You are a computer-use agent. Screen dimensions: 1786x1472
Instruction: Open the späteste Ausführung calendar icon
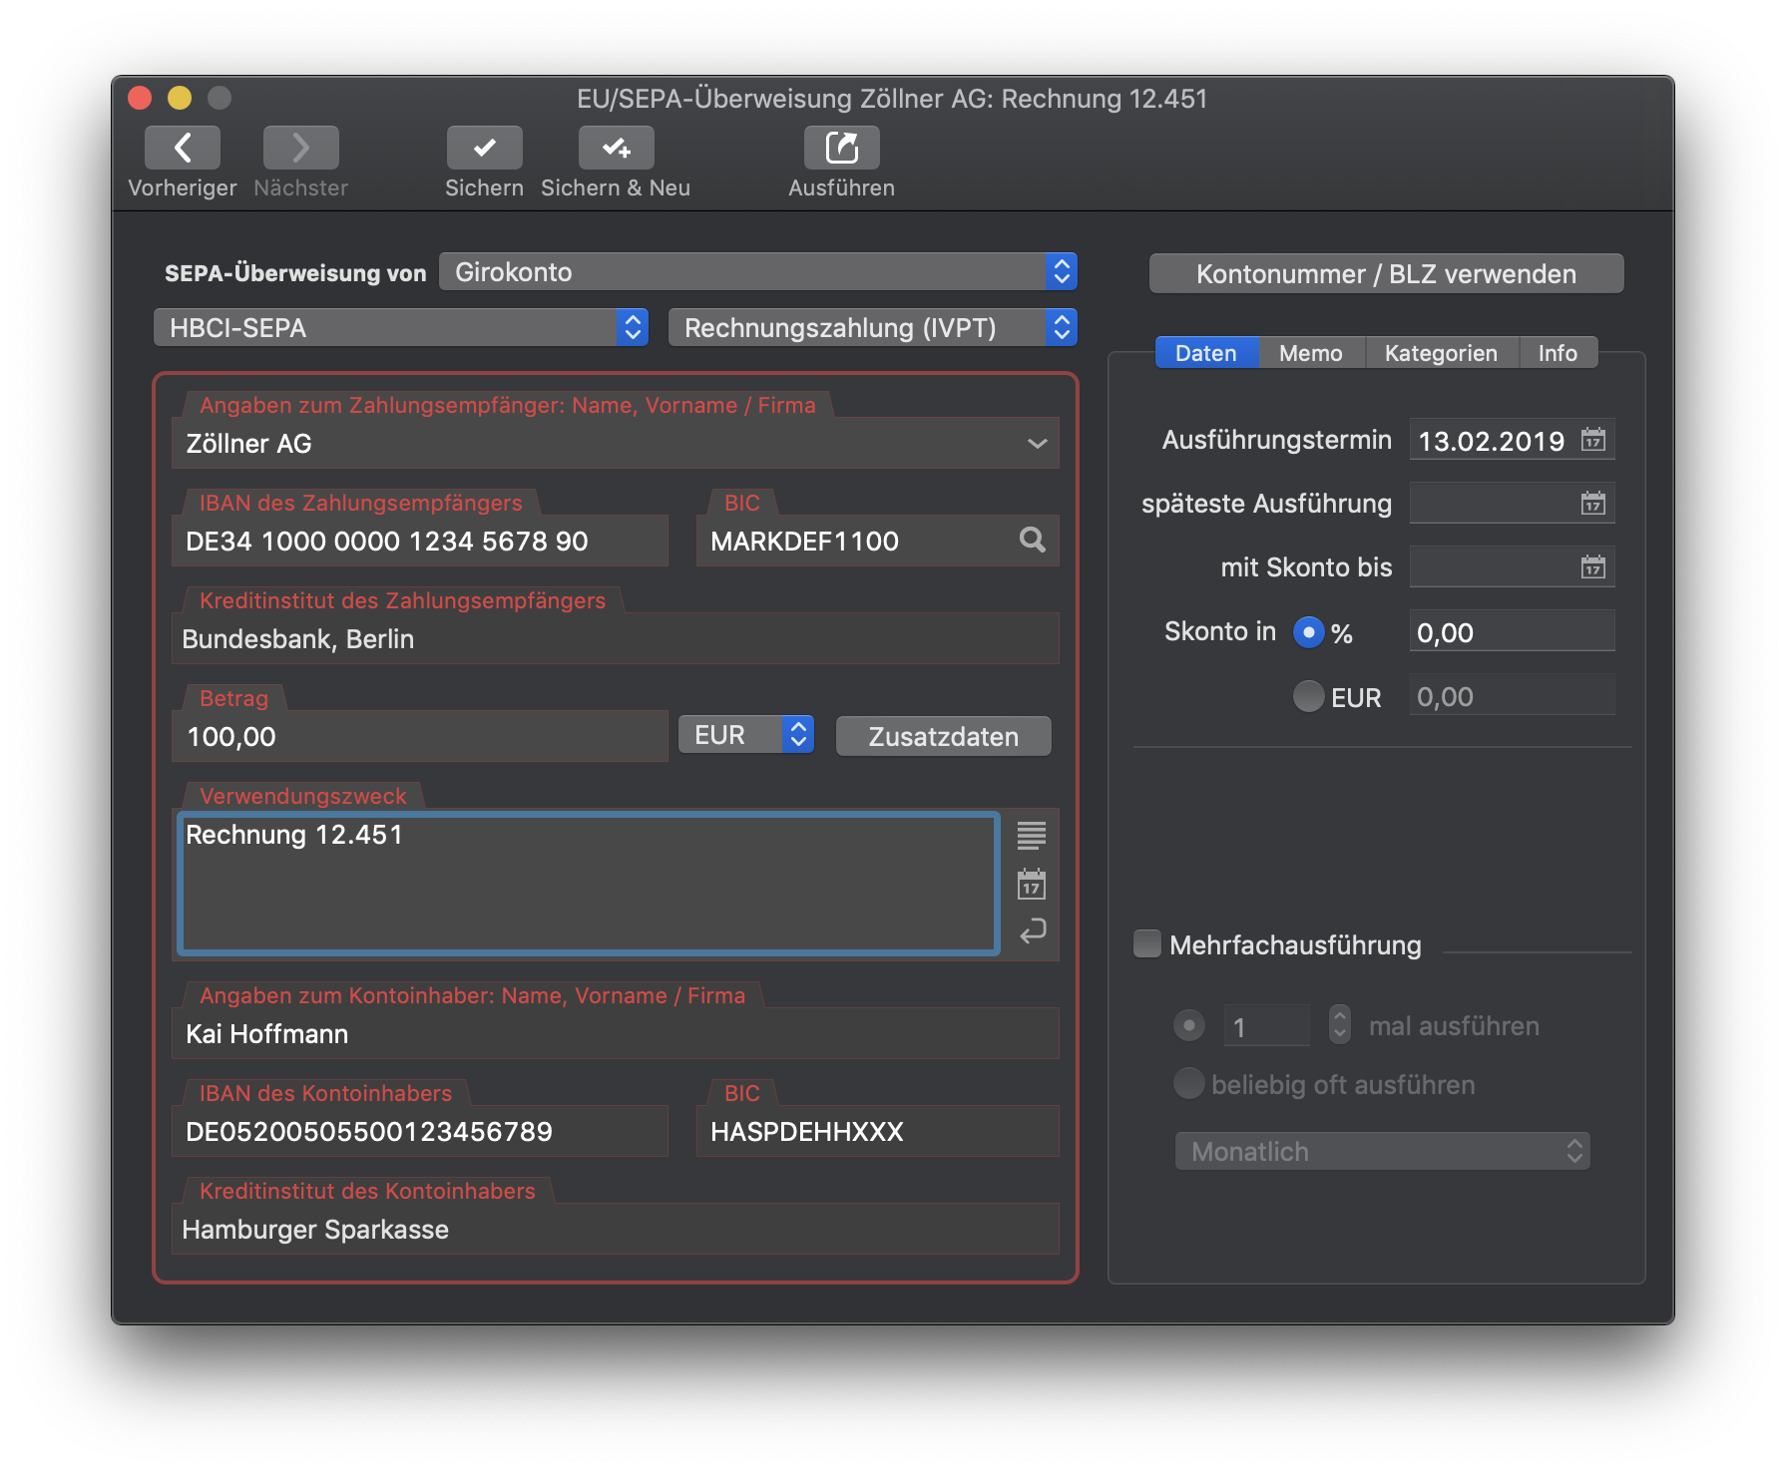[1593, 504]
